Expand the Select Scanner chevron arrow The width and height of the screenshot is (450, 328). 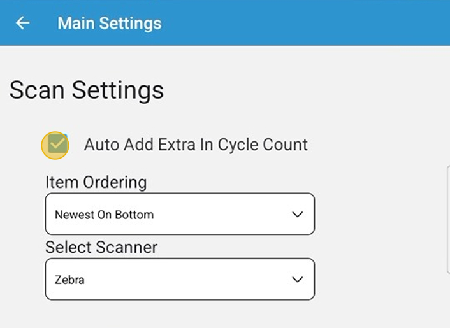[297, 280]
